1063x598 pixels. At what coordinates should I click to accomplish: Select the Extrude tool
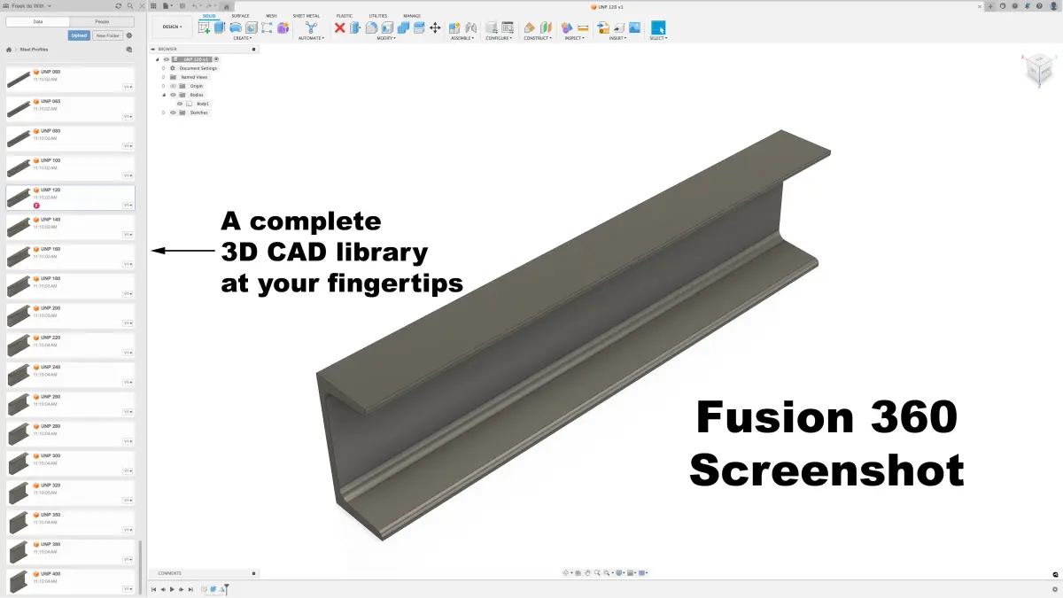(220, 27)
